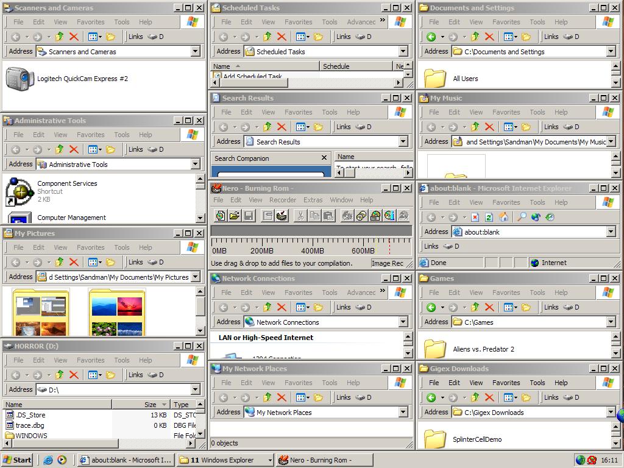The image size is (624, 468).
Task: Click the scissors Cut icon in Nero
Action: (x=300, y=216)
